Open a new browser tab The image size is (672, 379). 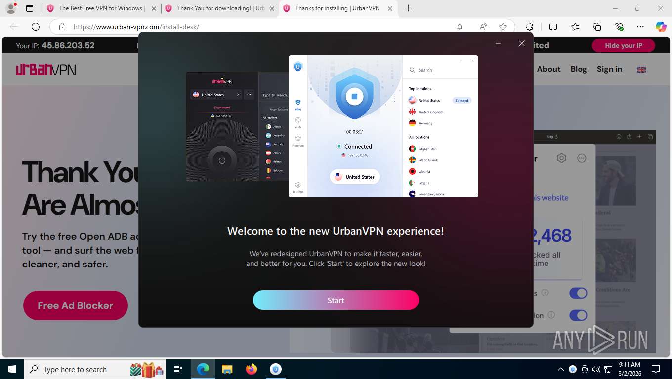pos(408,8)
